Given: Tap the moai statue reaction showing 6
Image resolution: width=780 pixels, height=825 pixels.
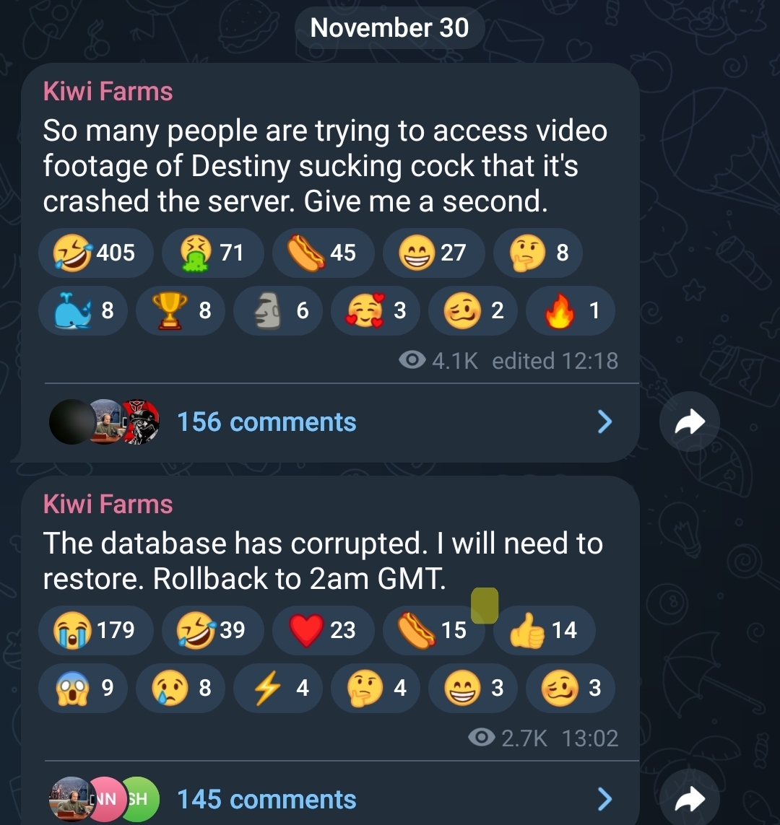Looking at the screenshot, I should click(278, 310).
